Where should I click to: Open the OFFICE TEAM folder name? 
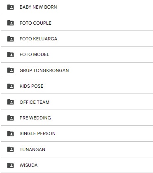tap(35, 102)
